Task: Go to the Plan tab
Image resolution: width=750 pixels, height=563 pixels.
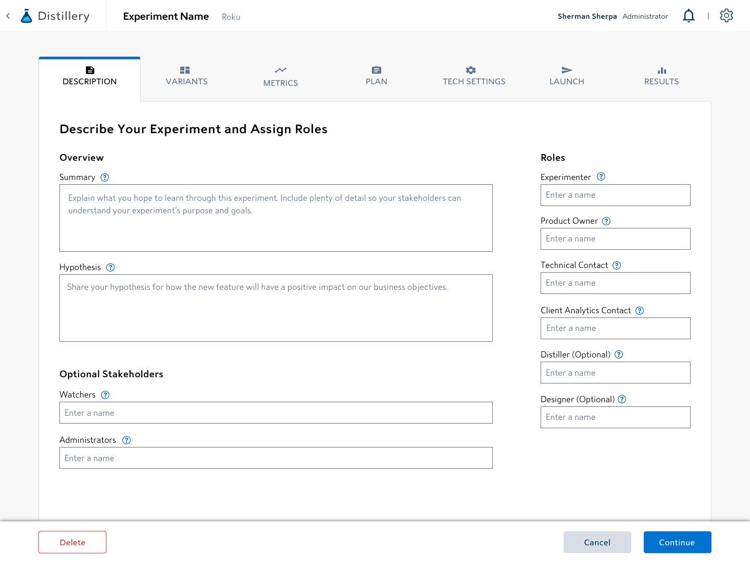Action: (x=377, y=76)
